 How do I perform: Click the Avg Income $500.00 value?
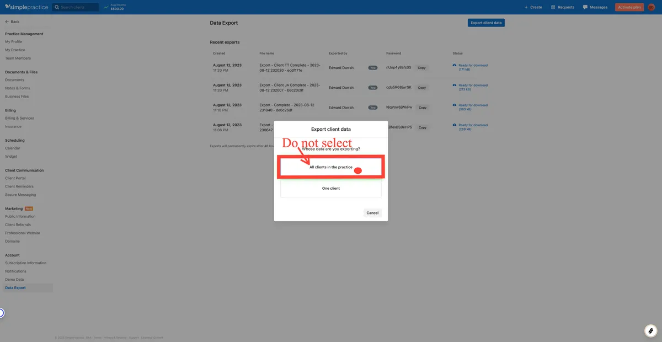117,9
